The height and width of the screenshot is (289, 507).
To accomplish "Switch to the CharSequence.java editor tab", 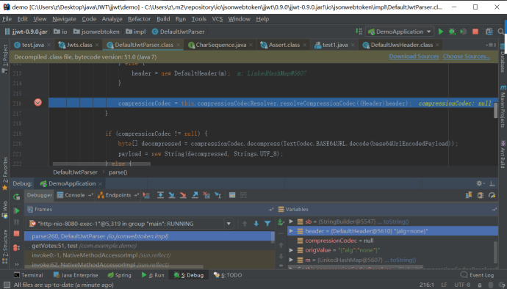I will pyautogui.click(x=221, y=45).
